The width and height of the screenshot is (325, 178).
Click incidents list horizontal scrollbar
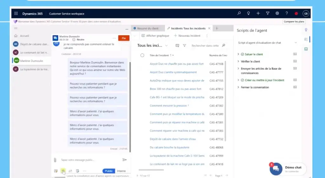click(x=151, y=170)
